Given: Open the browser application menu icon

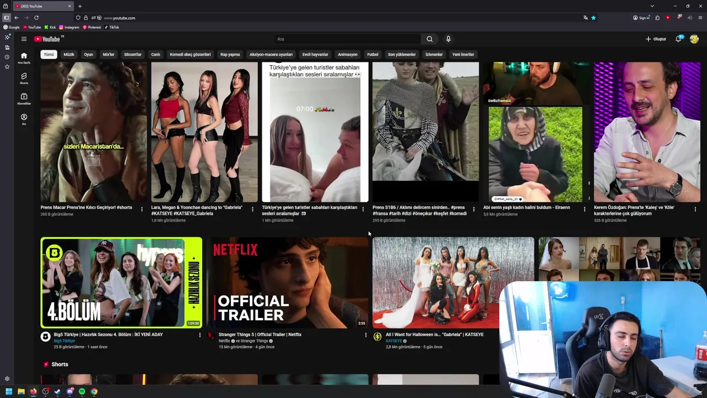Looking at the screenshot, I should point(700,18).
